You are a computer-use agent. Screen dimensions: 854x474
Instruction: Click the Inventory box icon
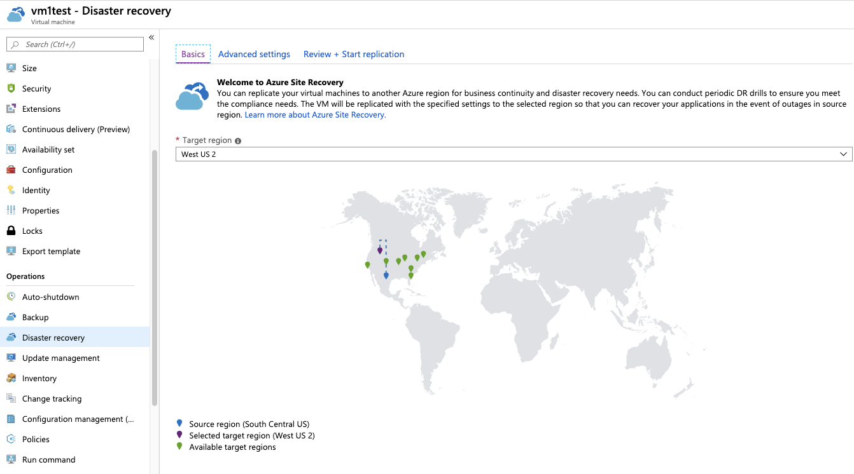pyautogui.click(x=11, y=378)
